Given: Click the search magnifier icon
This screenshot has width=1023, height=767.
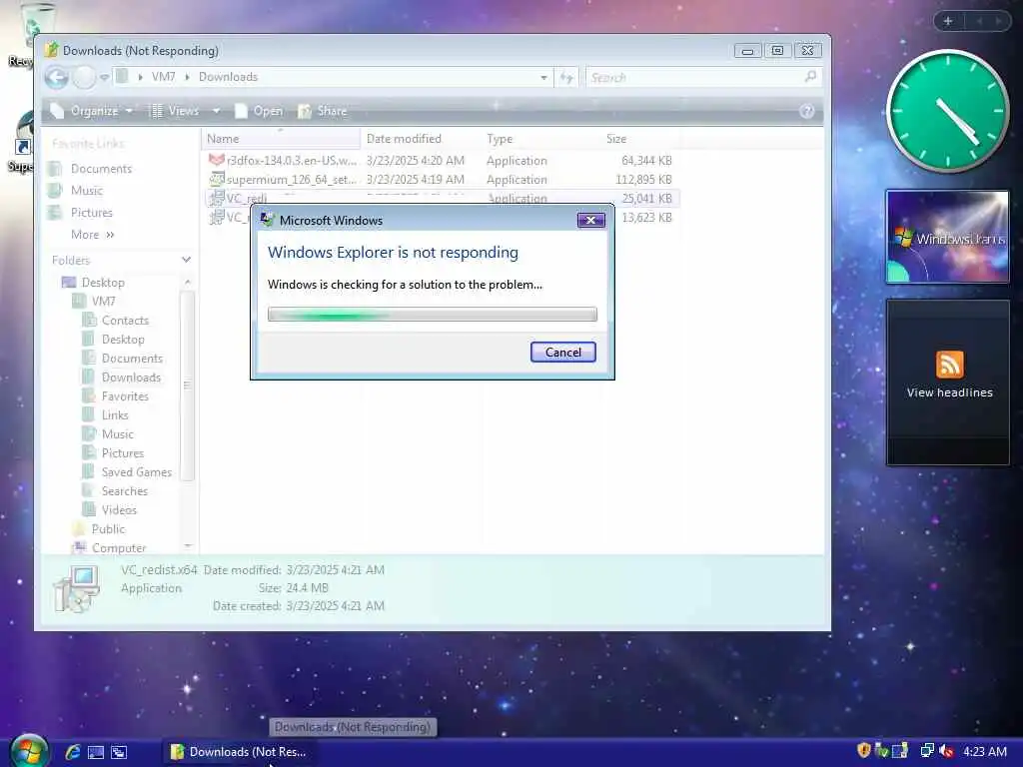Looking at the screenshot, I should coord(810,77).
